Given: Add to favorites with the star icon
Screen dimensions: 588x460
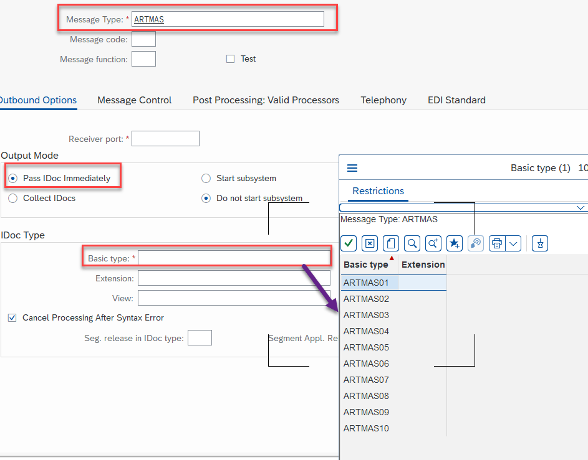Looking at the screenshot, I should (455, 243).
